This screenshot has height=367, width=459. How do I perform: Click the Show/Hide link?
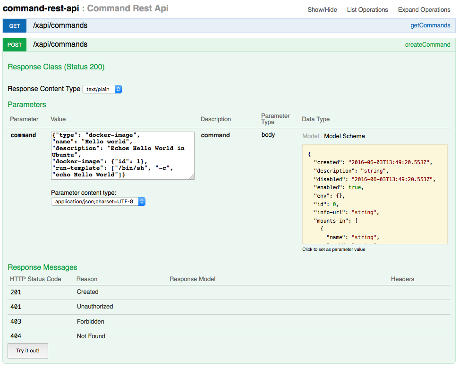(322, 9)
